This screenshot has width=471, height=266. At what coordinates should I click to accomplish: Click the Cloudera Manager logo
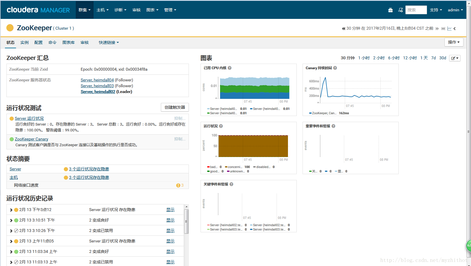click(38, 10)
